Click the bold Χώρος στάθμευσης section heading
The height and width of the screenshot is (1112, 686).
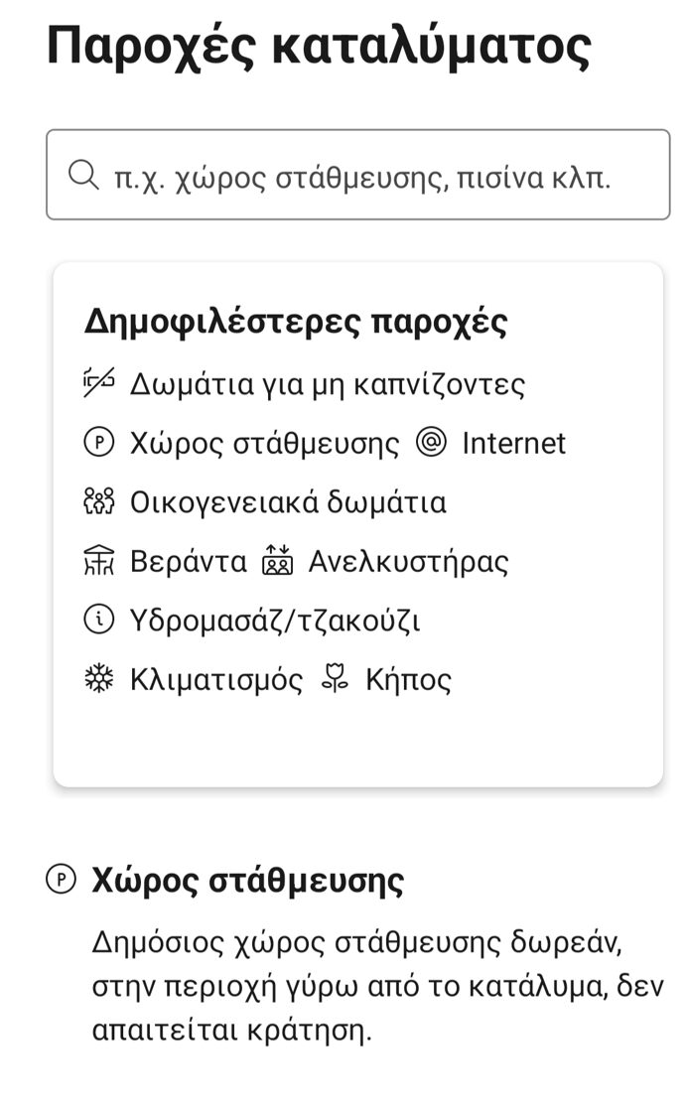coord(247,881)
